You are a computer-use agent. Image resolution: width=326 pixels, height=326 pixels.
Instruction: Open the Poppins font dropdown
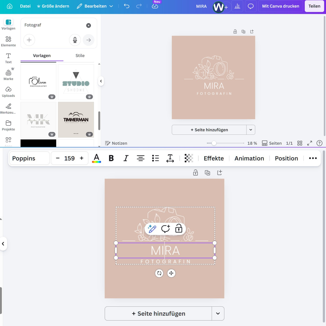point(29,158)
